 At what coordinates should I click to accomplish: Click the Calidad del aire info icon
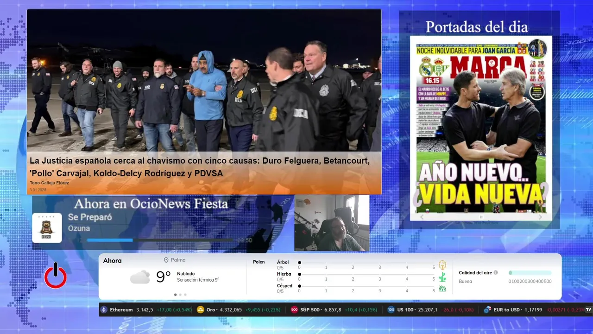tap(496, 273)
